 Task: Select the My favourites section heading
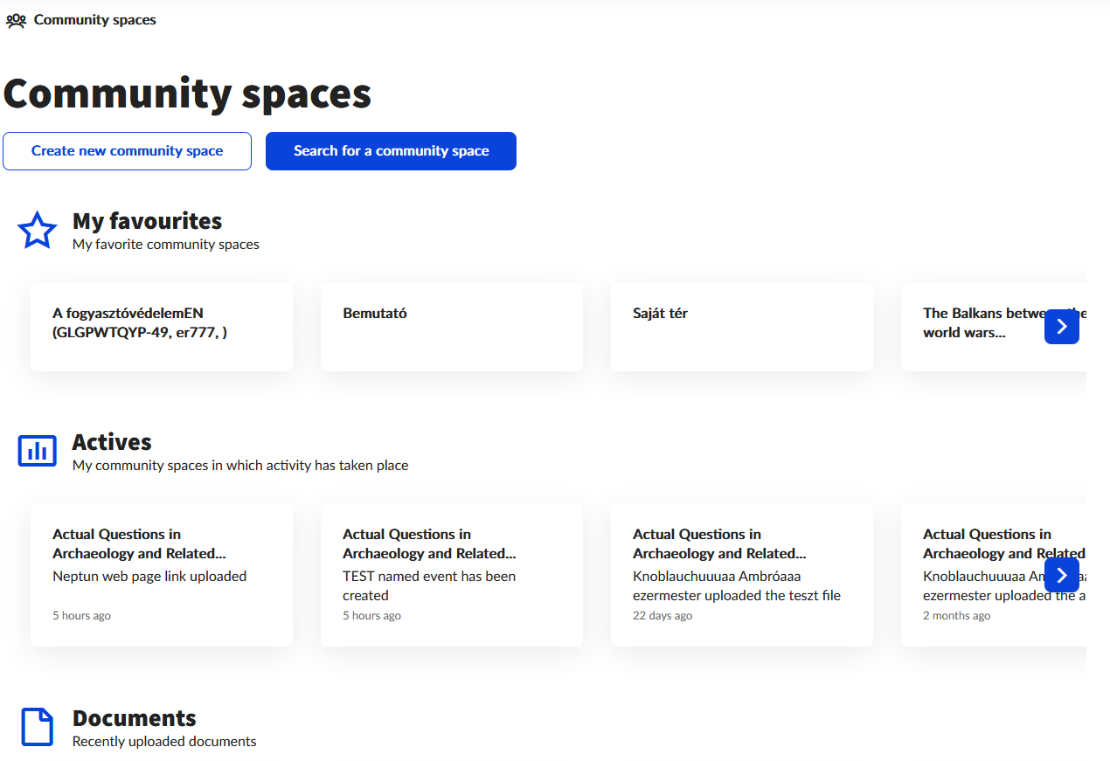point(147,221)
